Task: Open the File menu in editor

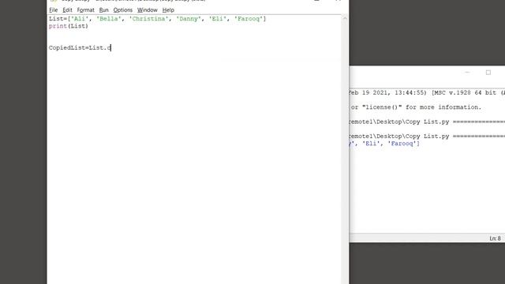Action: (53, 10)
